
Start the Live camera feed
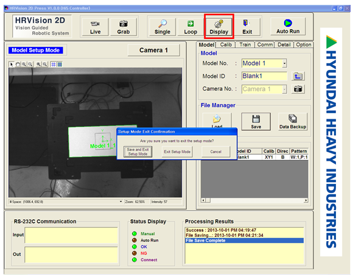click(95, 27)
